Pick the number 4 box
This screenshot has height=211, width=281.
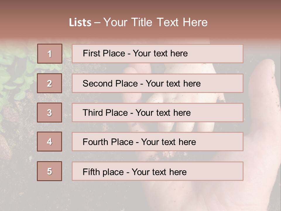[49, 142]
